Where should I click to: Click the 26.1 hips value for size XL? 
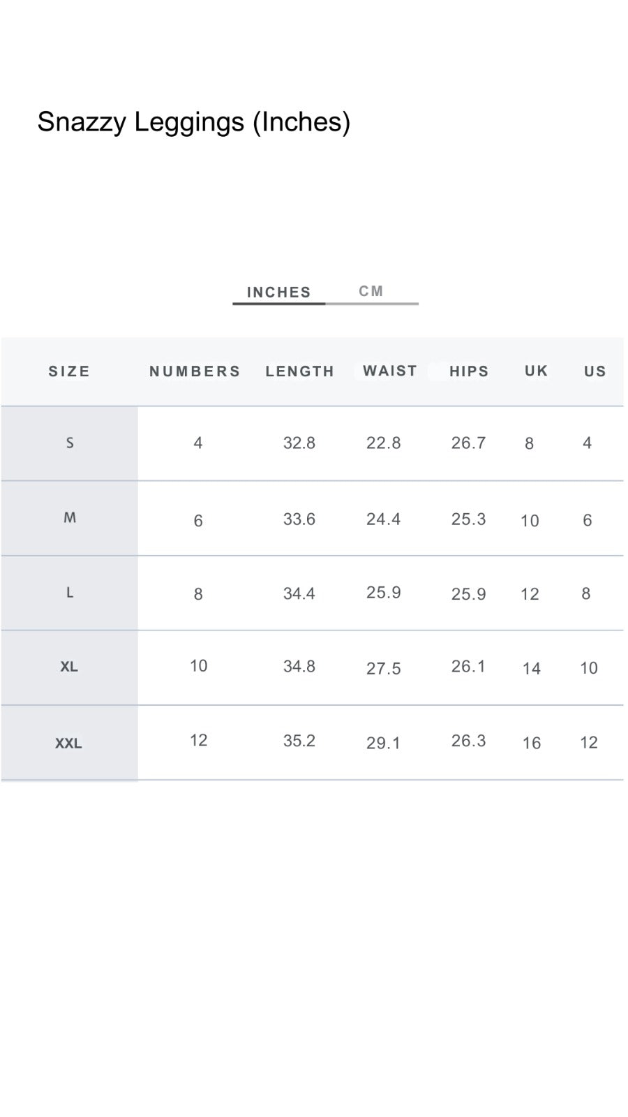tap(468, 666)
